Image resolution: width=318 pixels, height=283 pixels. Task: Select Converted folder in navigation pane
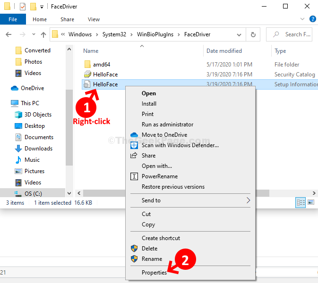[33, 50]
